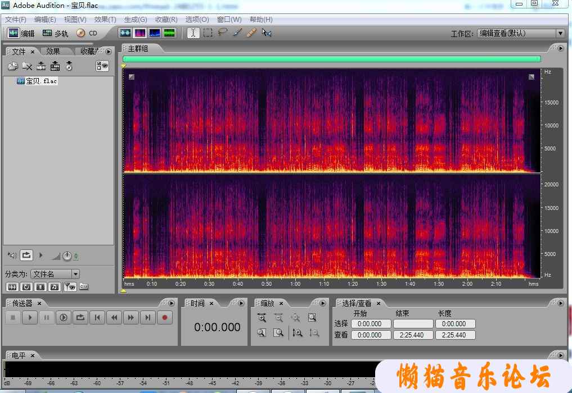Click Full Paths icon next to filter buttons
Screen dimensions: 572x393
(x=84, y=287)
